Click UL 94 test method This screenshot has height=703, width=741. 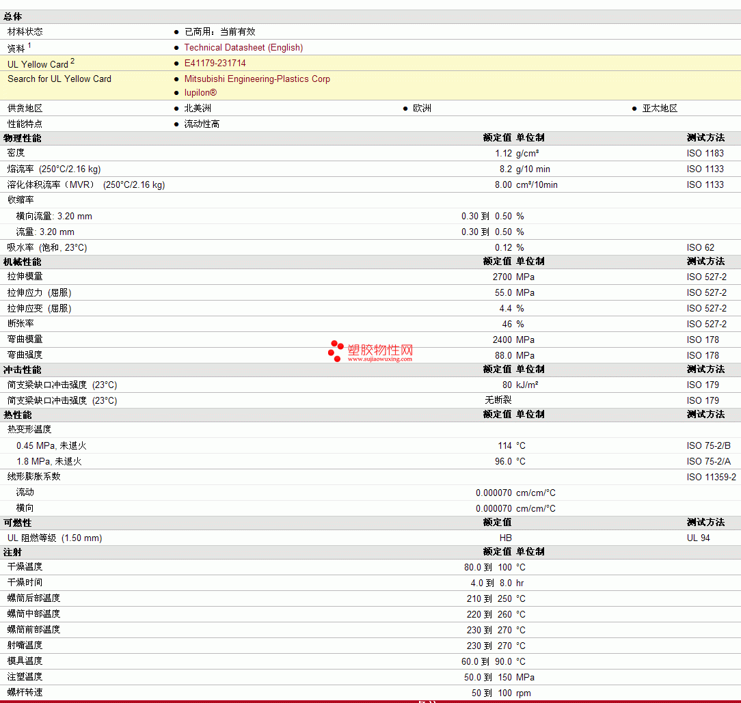[698, 538]
